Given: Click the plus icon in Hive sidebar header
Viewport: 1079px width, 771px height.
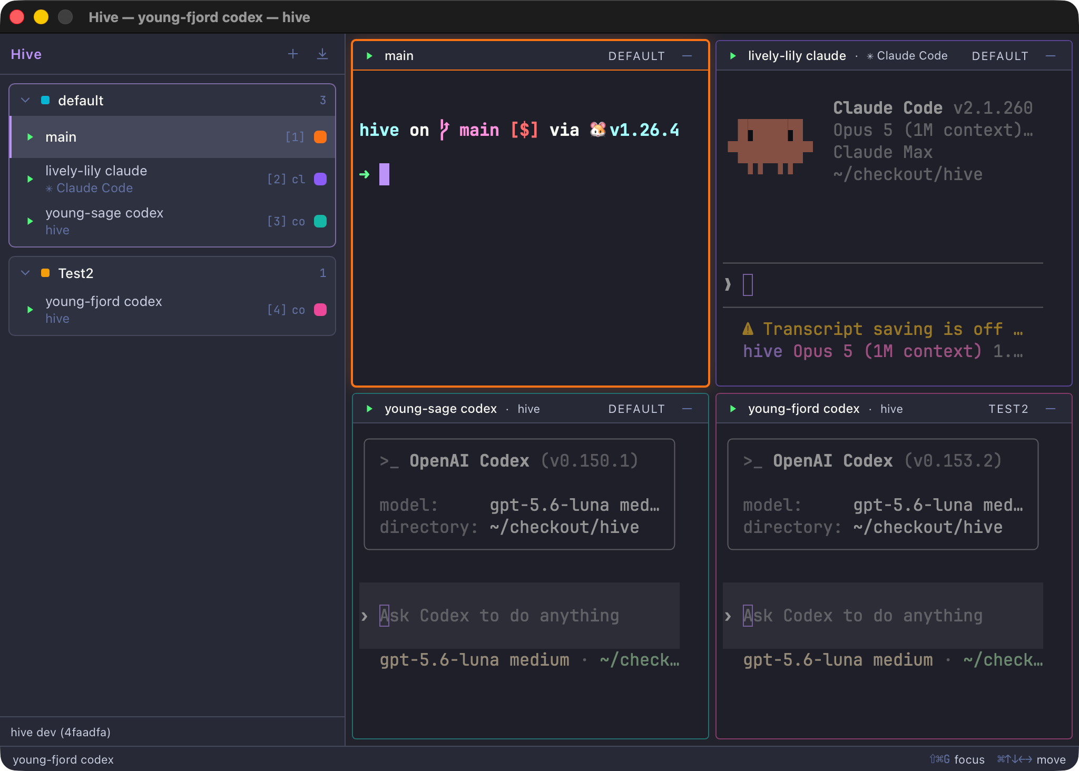Looking at the screenshot, I should [x=293, y=54].
